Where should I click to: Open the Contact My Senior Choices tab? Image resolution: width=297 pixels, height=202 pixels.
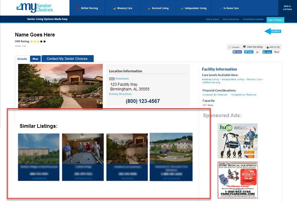coord(67,59)
